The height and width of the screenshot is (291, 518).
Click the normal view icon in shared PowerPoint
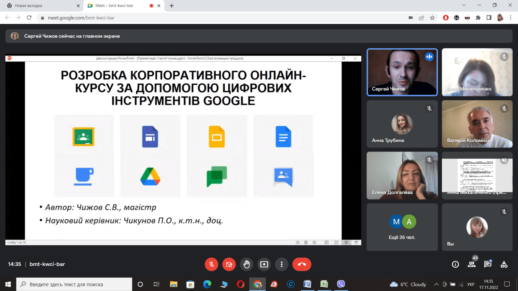pyautogui.click(x=326, y=242)
